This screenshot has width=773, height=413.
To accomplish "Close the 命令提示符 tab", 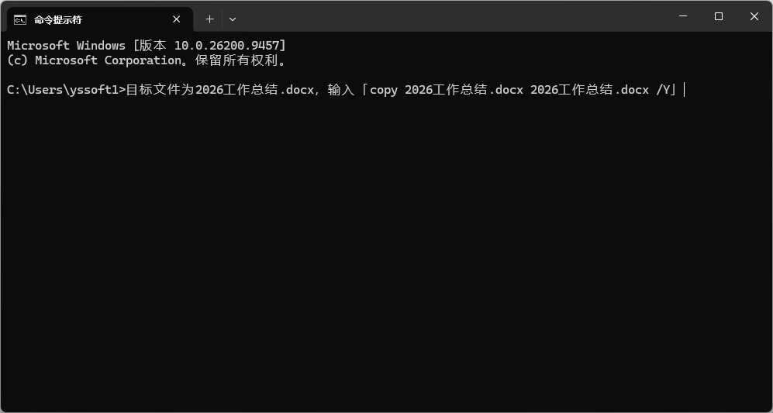I will pos(177,19).
